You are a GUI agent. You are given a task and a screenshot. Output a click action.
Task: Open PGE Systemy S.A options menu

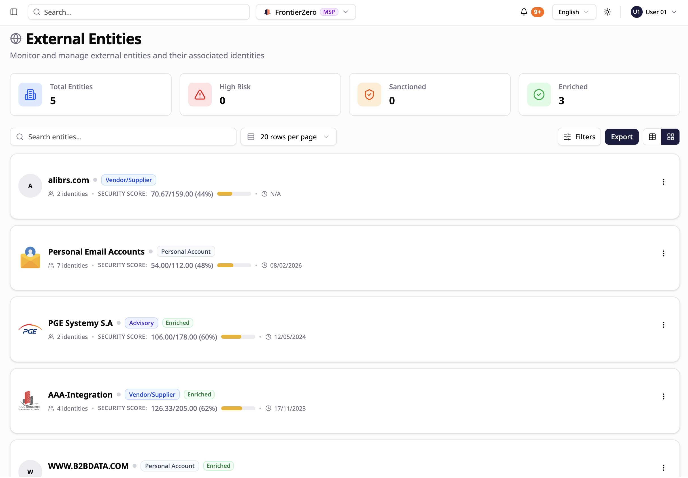pos(663,325)
